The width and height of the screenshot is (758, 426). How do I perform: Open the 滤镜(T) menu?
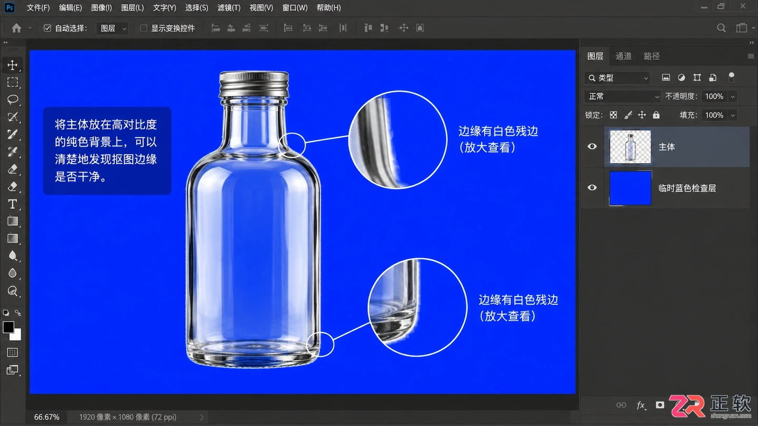229,8
